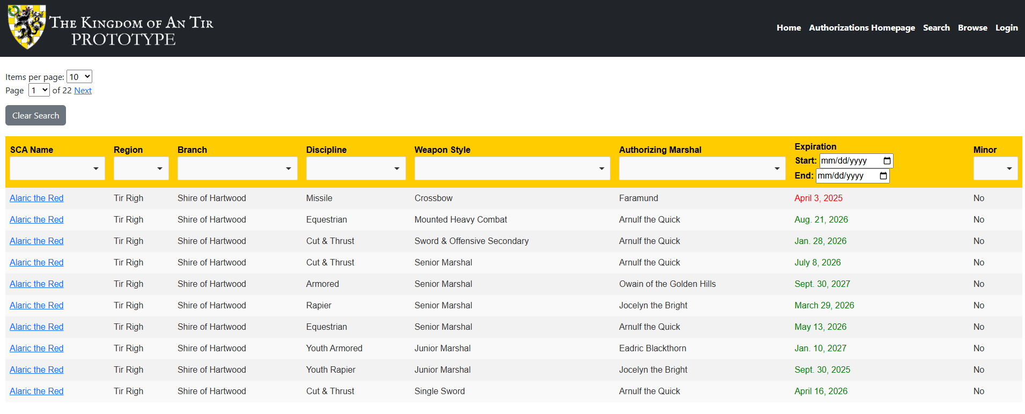Expand the Branch filter dropdown
This screenshot has height=414, width=1025.
pos(237,168)
